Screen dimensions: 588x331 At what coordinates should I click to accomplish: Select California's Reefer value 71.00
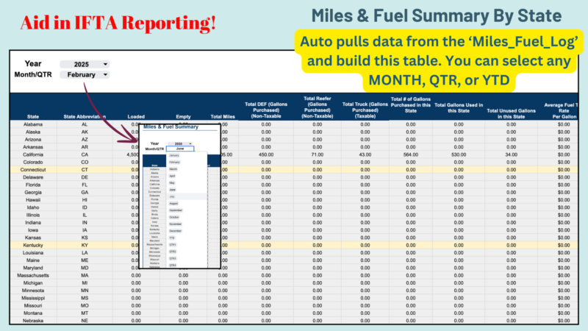click(318, 154)
